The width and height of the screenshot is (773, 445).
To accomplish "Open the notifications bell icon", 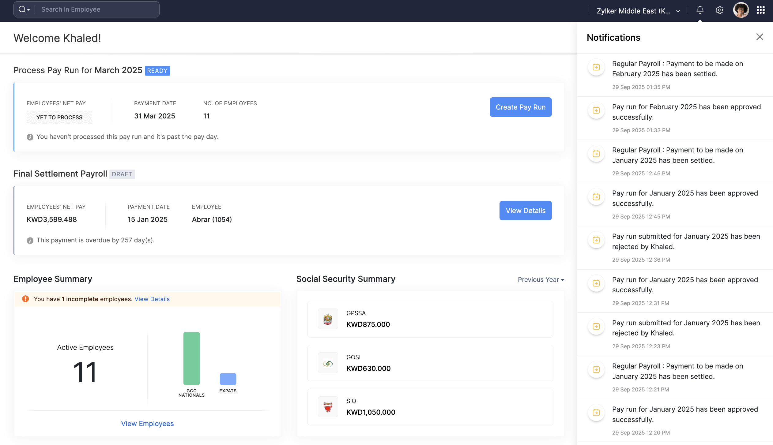I will click(700, 10).
